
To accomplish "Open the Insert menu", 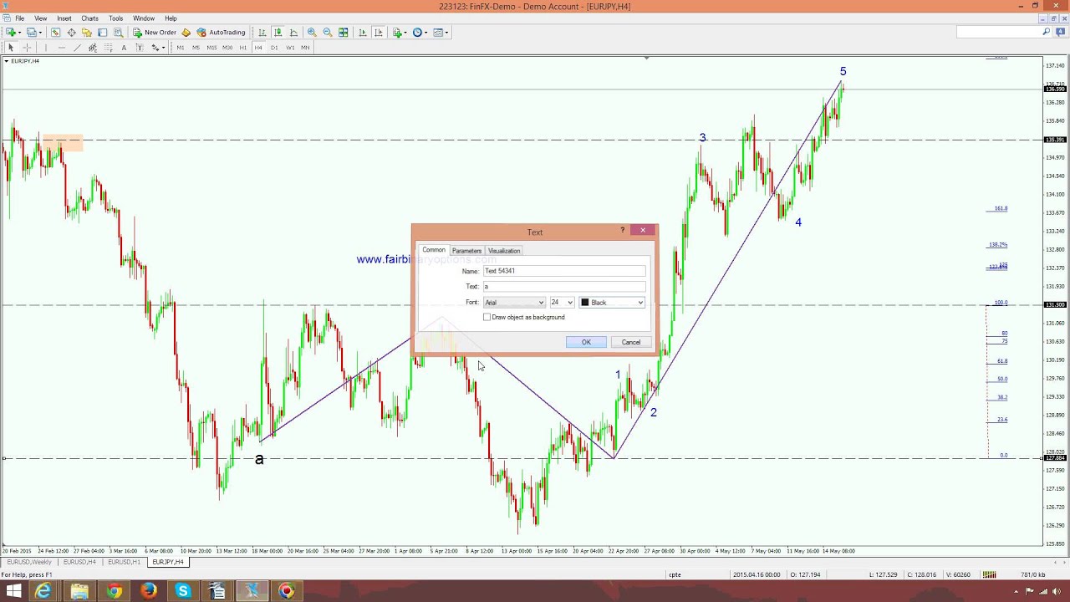I will pyautogui.click(x=64, y=18).
